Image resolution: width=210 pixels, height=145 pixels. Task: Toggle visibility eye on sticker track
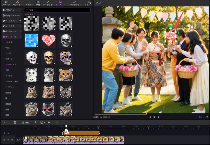tap(8, 133)
